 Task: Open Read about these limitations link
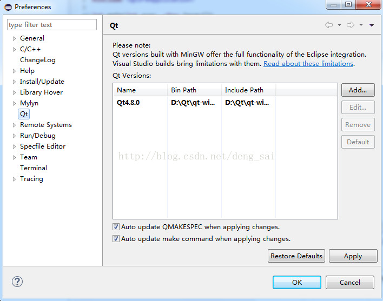click(308, 64)
